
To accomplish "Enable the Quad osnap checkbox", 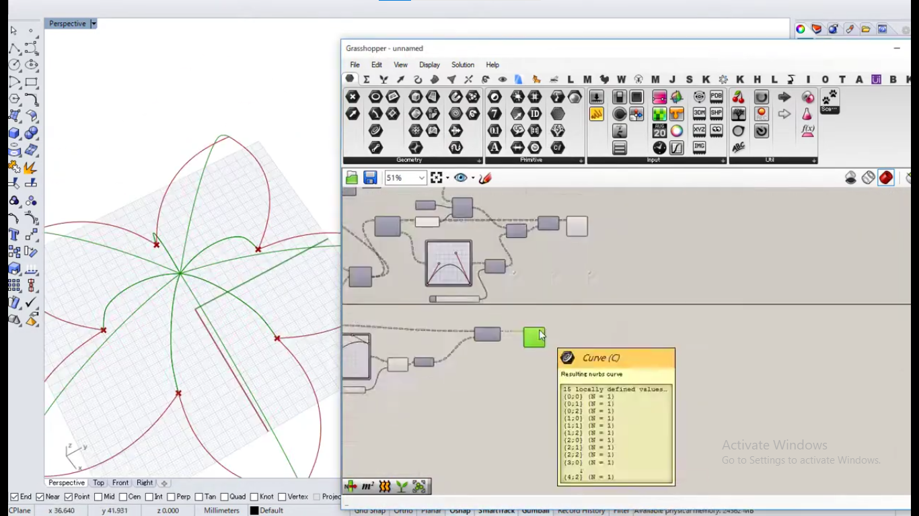I will click(x=223, y=497).
